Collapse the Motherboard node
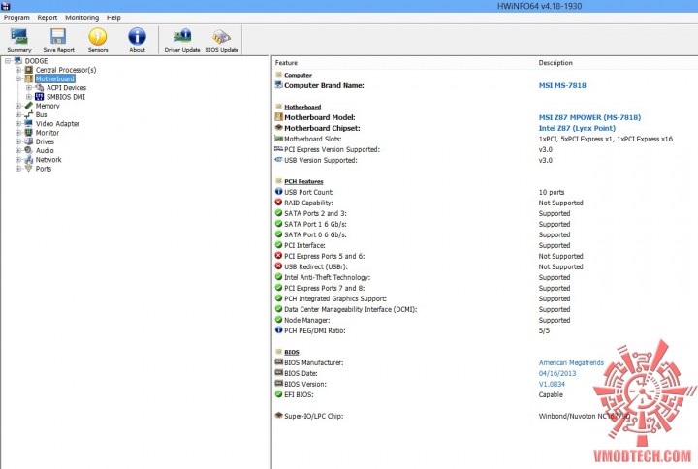This screenshot has width=698, height=469. (18, 78)
